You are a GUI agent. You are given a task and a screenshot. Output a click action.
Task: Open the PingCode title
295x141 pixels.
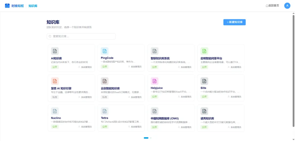107,58
